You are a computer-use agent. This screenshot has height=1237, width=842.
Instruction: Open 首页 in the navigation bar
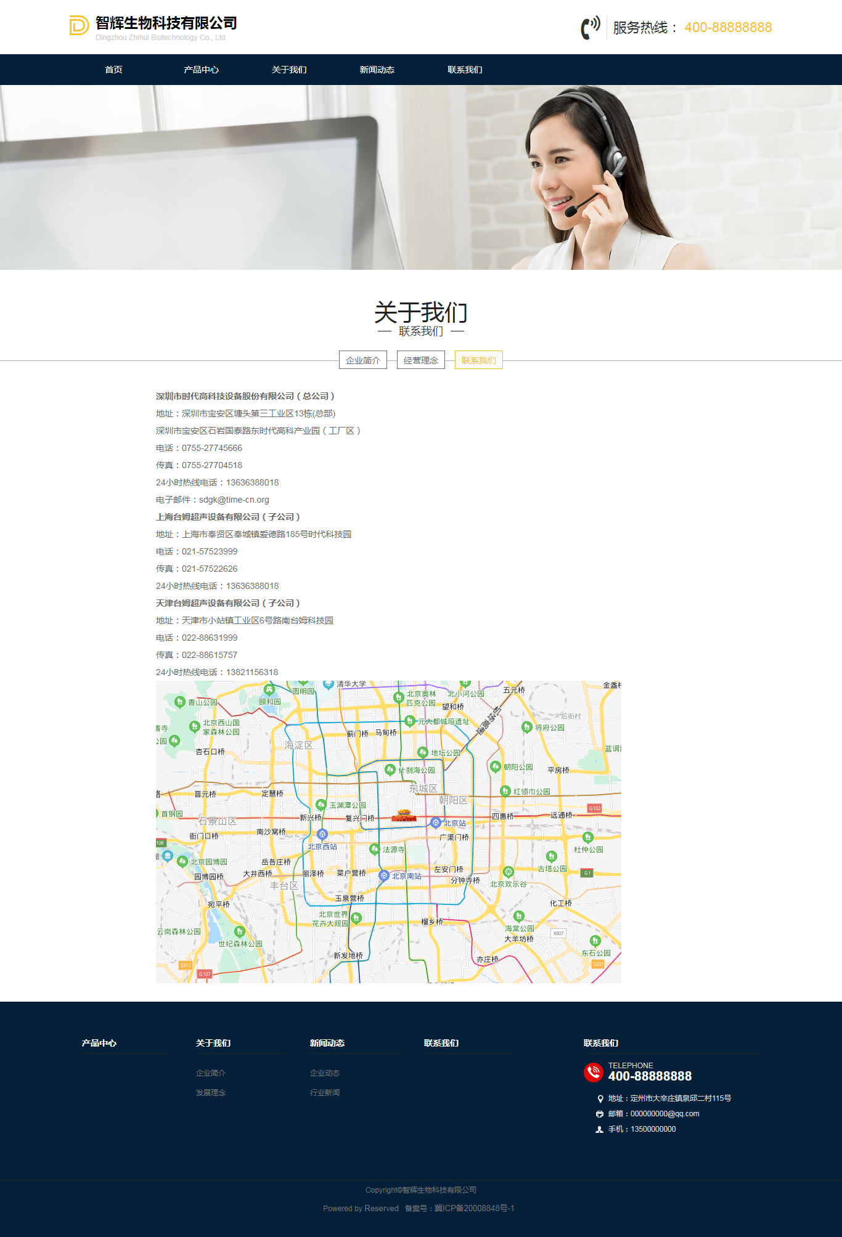coord(113,70)
